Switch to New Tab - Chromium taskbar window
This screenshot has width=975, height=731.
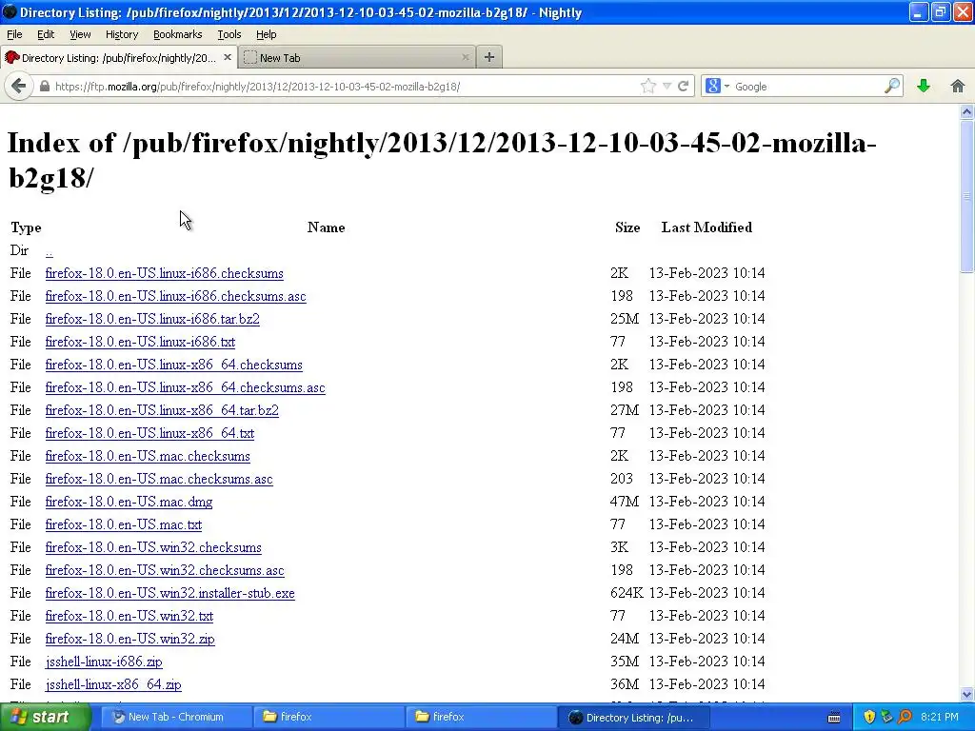176,718
